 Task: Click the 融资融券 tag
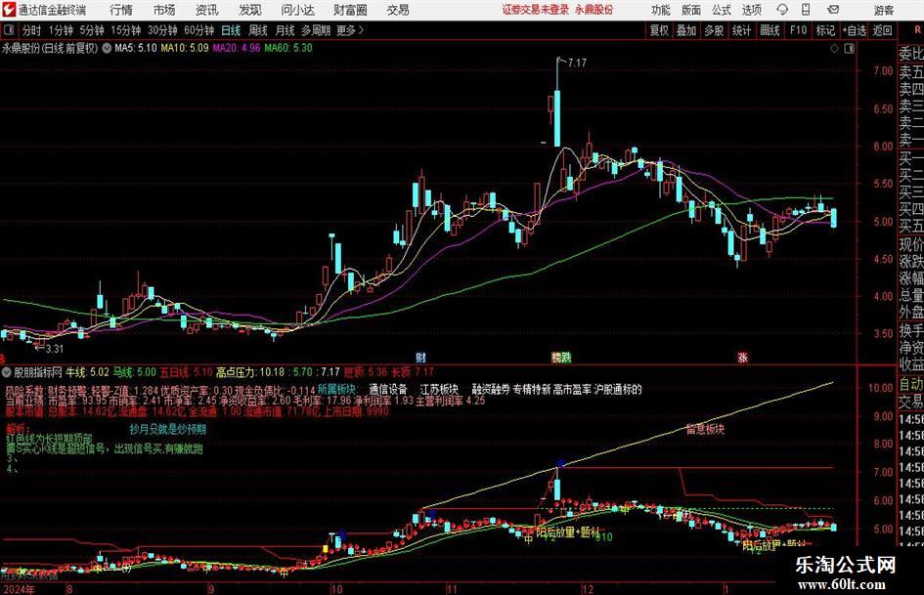tap(491, 390)
